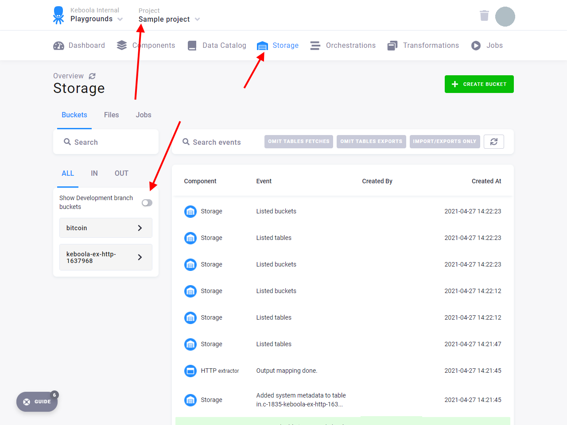The width and height of the screenshot is (567, 425).
Task: Open the user avatar menu
Action: coord(505,16)
